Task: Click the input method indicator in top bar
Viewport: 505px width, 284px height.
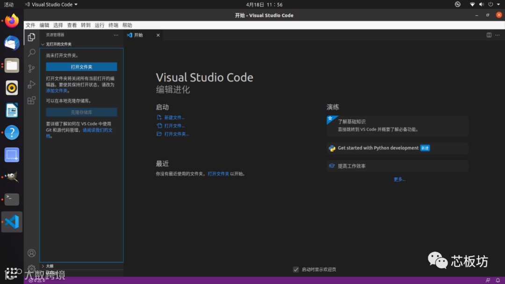Action: click(x=458, y=5)
